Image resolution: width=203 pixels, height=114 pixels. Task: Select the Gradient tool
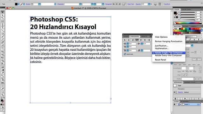[x=3, y=70]
